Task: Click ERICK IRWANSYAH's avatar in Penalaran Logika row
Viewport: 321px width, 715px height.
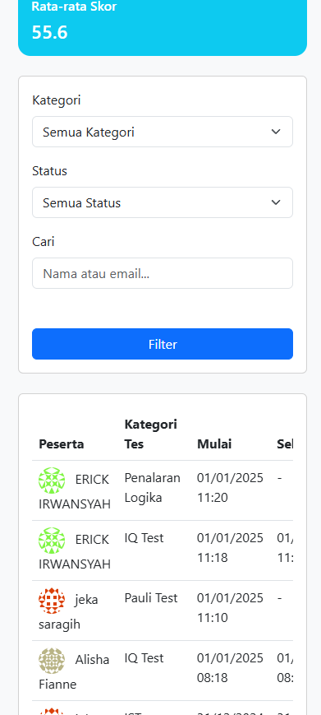Action: 52,481
